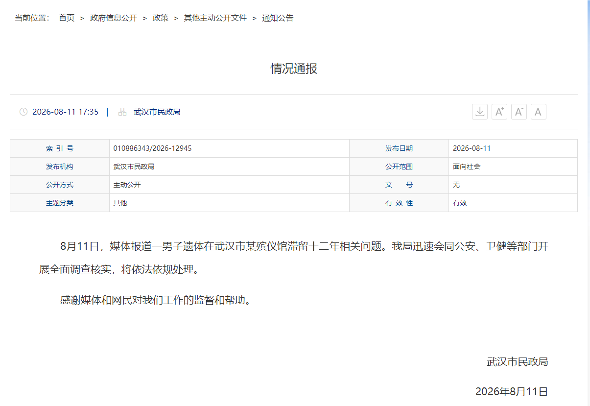Click the download icon button
The width and height of the screenshot is (590, 406).
coord(480,112)
